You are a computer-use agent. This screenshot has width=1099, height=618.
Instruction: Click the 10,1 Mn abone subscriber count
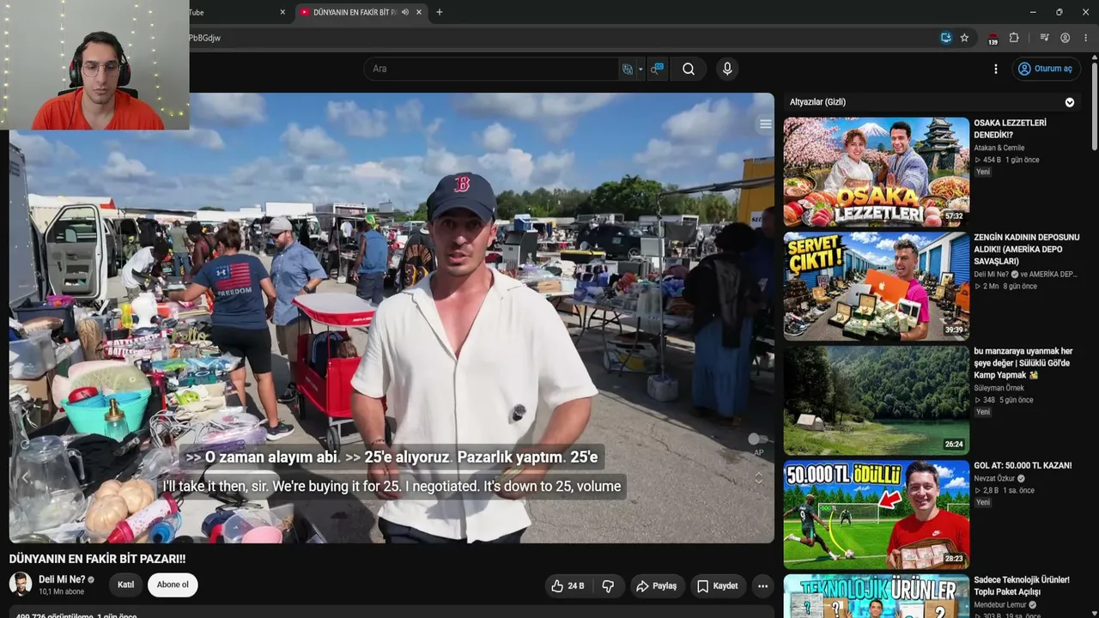(61, 591)
